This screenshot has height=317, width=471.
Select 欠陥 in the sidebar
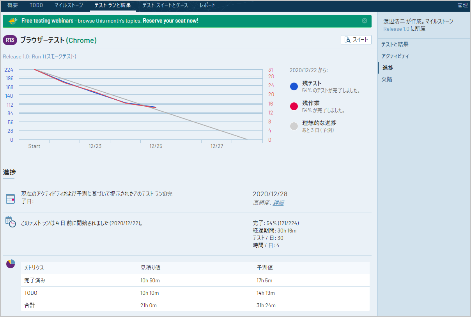click(x=387, y=79)
